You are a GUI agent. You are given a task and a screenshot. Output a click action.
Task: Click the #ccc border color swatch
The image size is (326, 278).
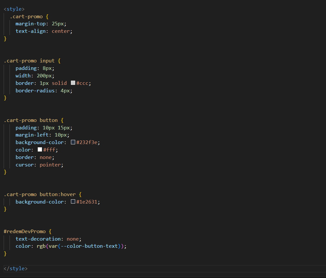click(73, 83)
